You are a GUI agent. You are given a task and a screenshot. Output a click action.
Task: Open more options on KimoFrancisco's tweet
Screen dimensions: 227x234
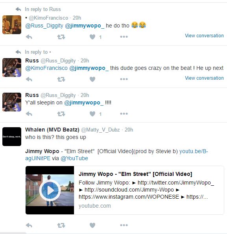point(124,37)
